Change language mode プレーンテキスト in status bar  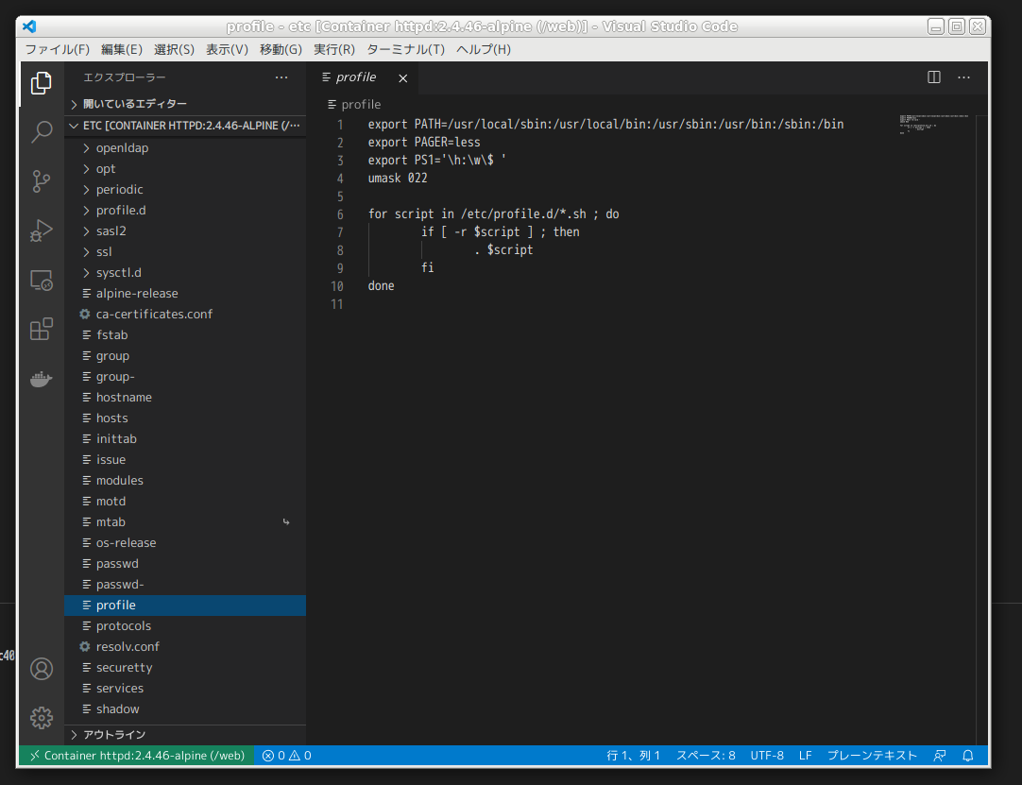[872, 756]
